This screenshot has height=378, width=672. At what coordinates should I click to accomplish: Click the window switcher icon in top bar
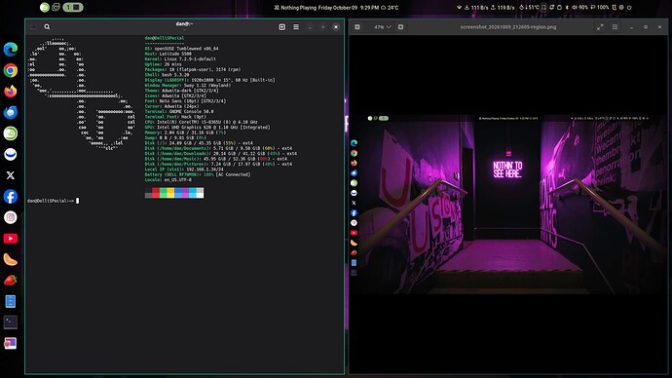point(56,7)
